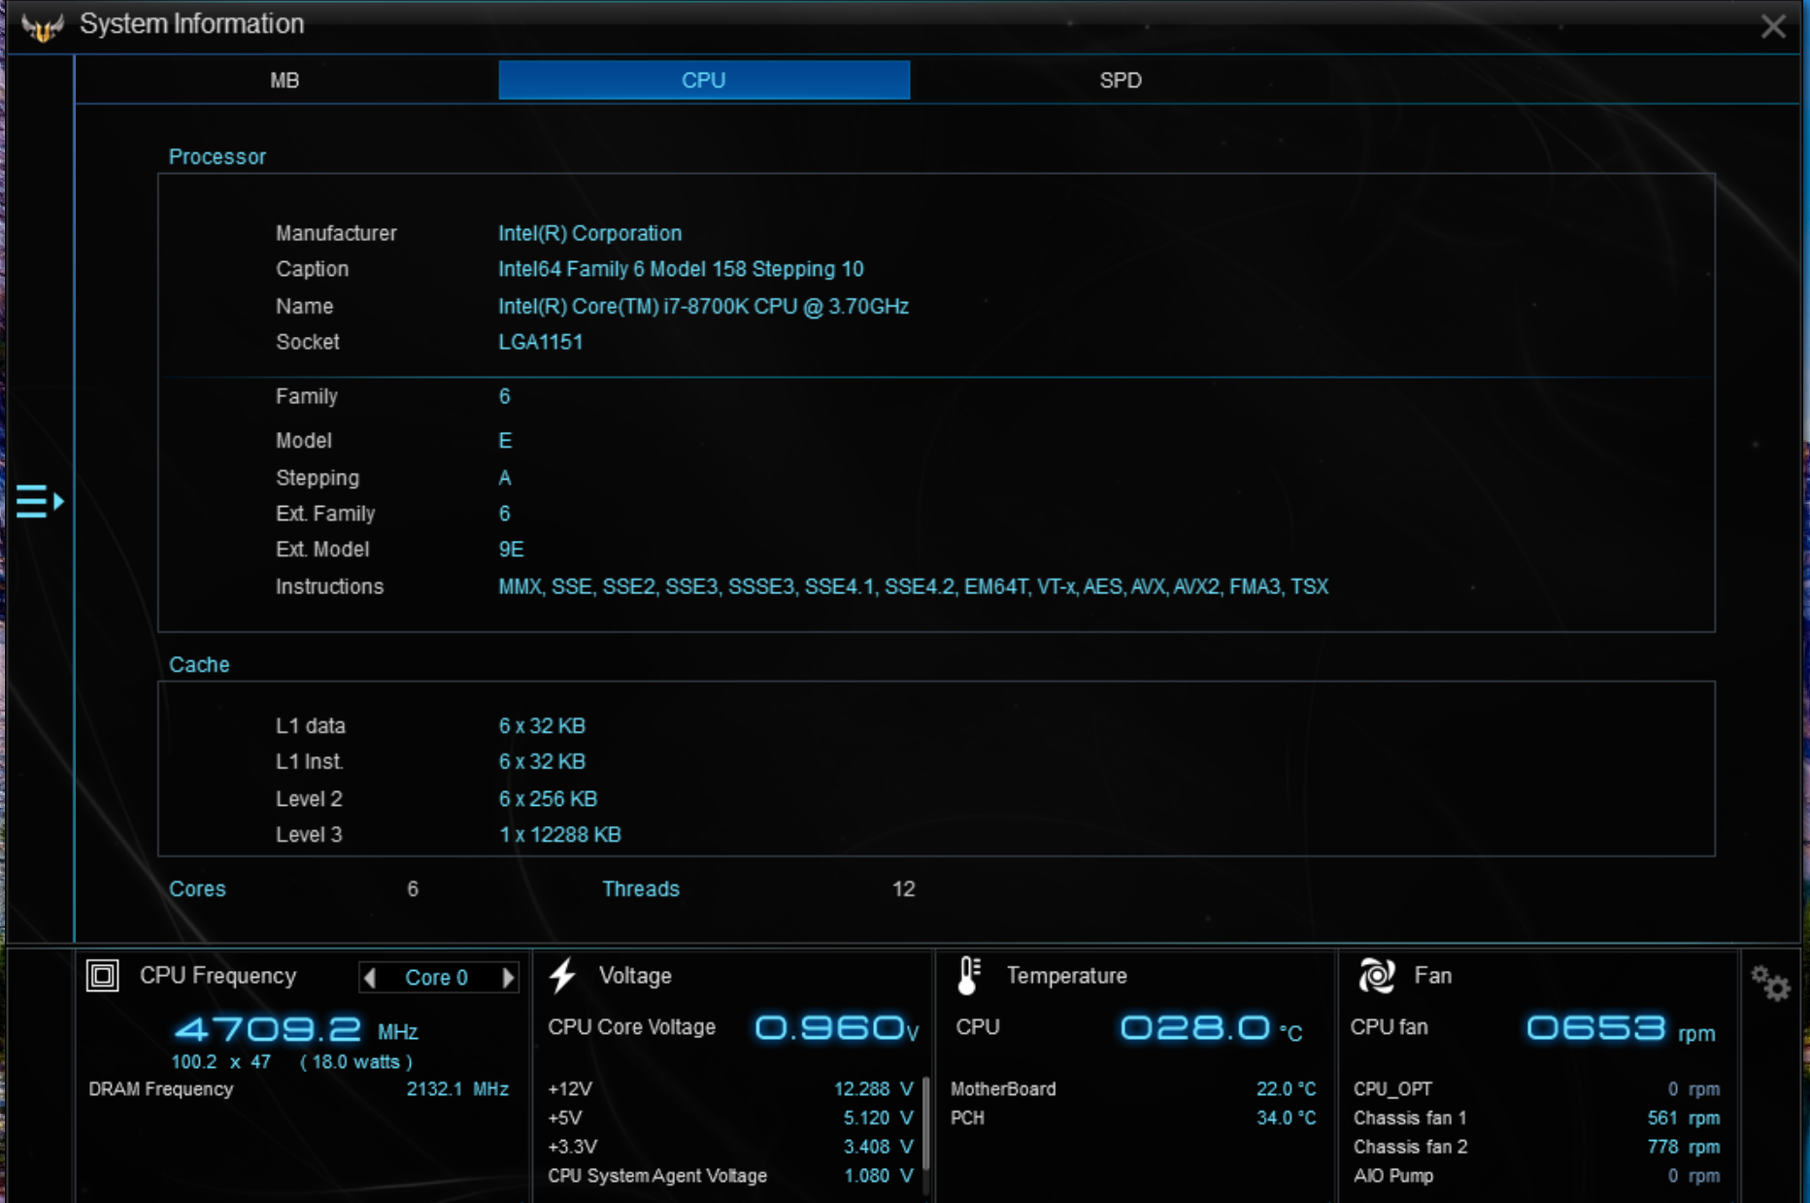Click the Core 0 selector label
Image resolution: width=1810 pixels, height=1203 pixels.
coord(436,978)
